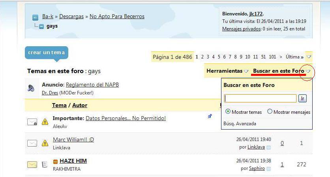Screen dimensions: 330x177
Task: Go to page 10 of the forum
Action: coord(247,57)
